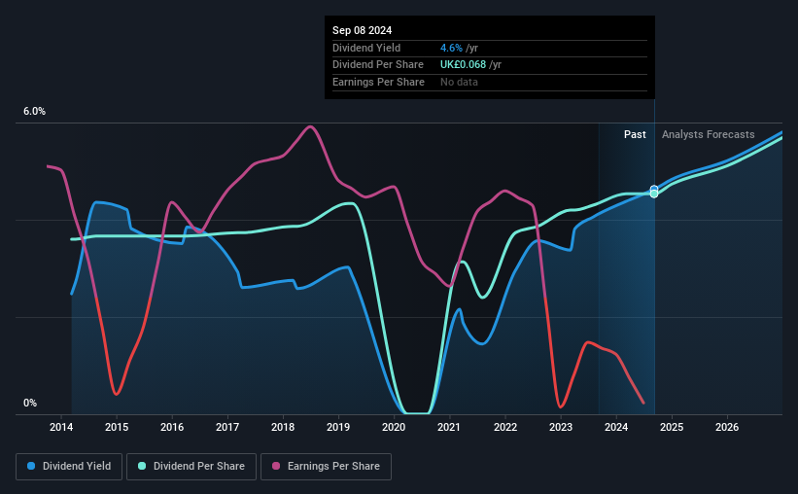Click the Dividend Per Share tooltip row label

pos(378,65)
